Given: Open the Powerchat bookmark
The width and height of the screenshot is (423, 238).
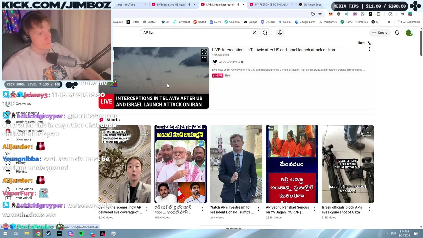Looking at the screenshot, I should [x=181, y=22].
